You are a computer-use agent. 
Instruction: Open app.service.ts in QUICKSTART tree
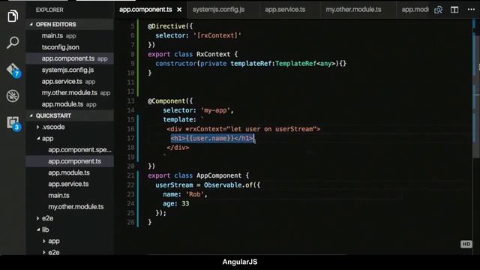click(x=70, y=184)
